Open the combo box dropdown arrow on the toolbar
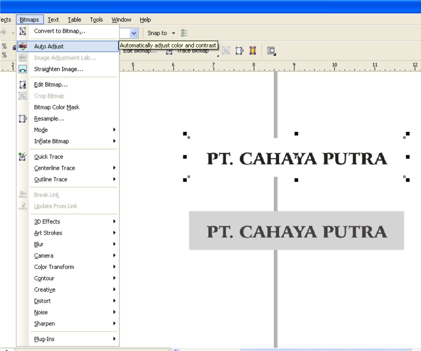The width and height of the screenshot is (421, 351). [134, 33]
